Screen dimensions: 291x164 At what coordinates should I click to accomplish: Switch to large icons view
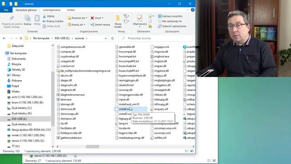[x=192, y=151]
